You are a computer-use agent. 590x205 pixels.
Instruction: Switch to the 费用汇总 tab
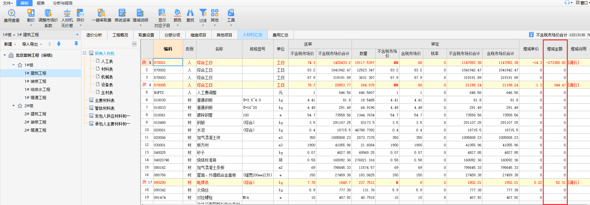(x=280, y=35)
